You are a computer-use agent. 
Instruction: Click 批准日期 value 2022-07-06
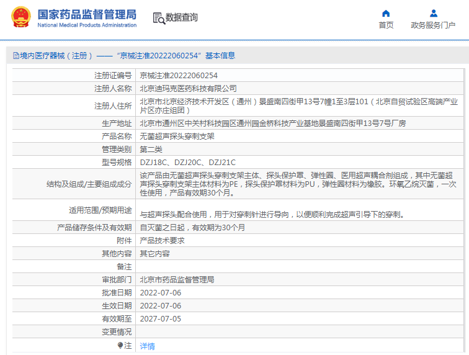click(161, 293)
